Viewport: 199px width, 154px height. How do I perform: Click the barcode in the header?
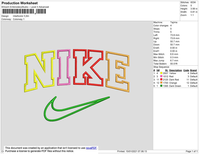[24, 11]
